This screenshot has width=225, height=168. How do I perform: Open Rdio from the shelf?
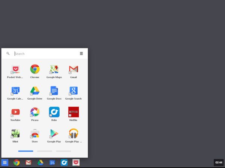click(64, 162)
